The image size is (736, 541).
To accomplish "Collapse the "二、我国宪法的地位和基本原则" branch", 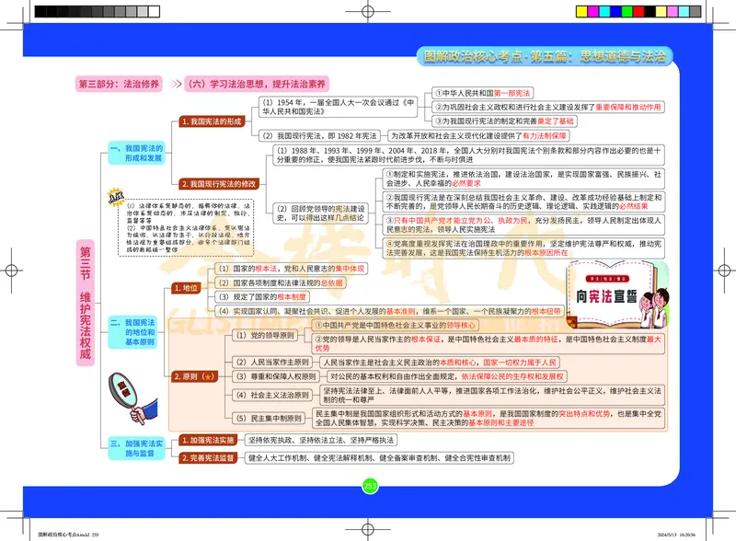I will (x=132, y=333).
